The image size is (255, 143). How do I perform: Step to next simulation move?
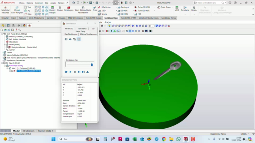coord(79,72)
